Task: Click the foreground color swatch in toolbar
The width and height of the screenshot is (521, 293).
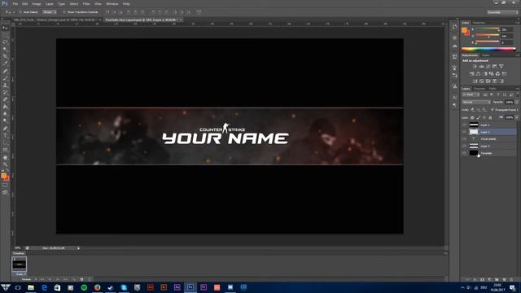Action: click(3, 176)
